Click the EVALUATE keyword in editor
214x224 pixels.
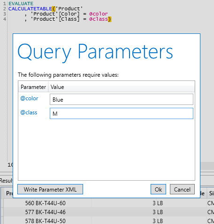point(21,3)
